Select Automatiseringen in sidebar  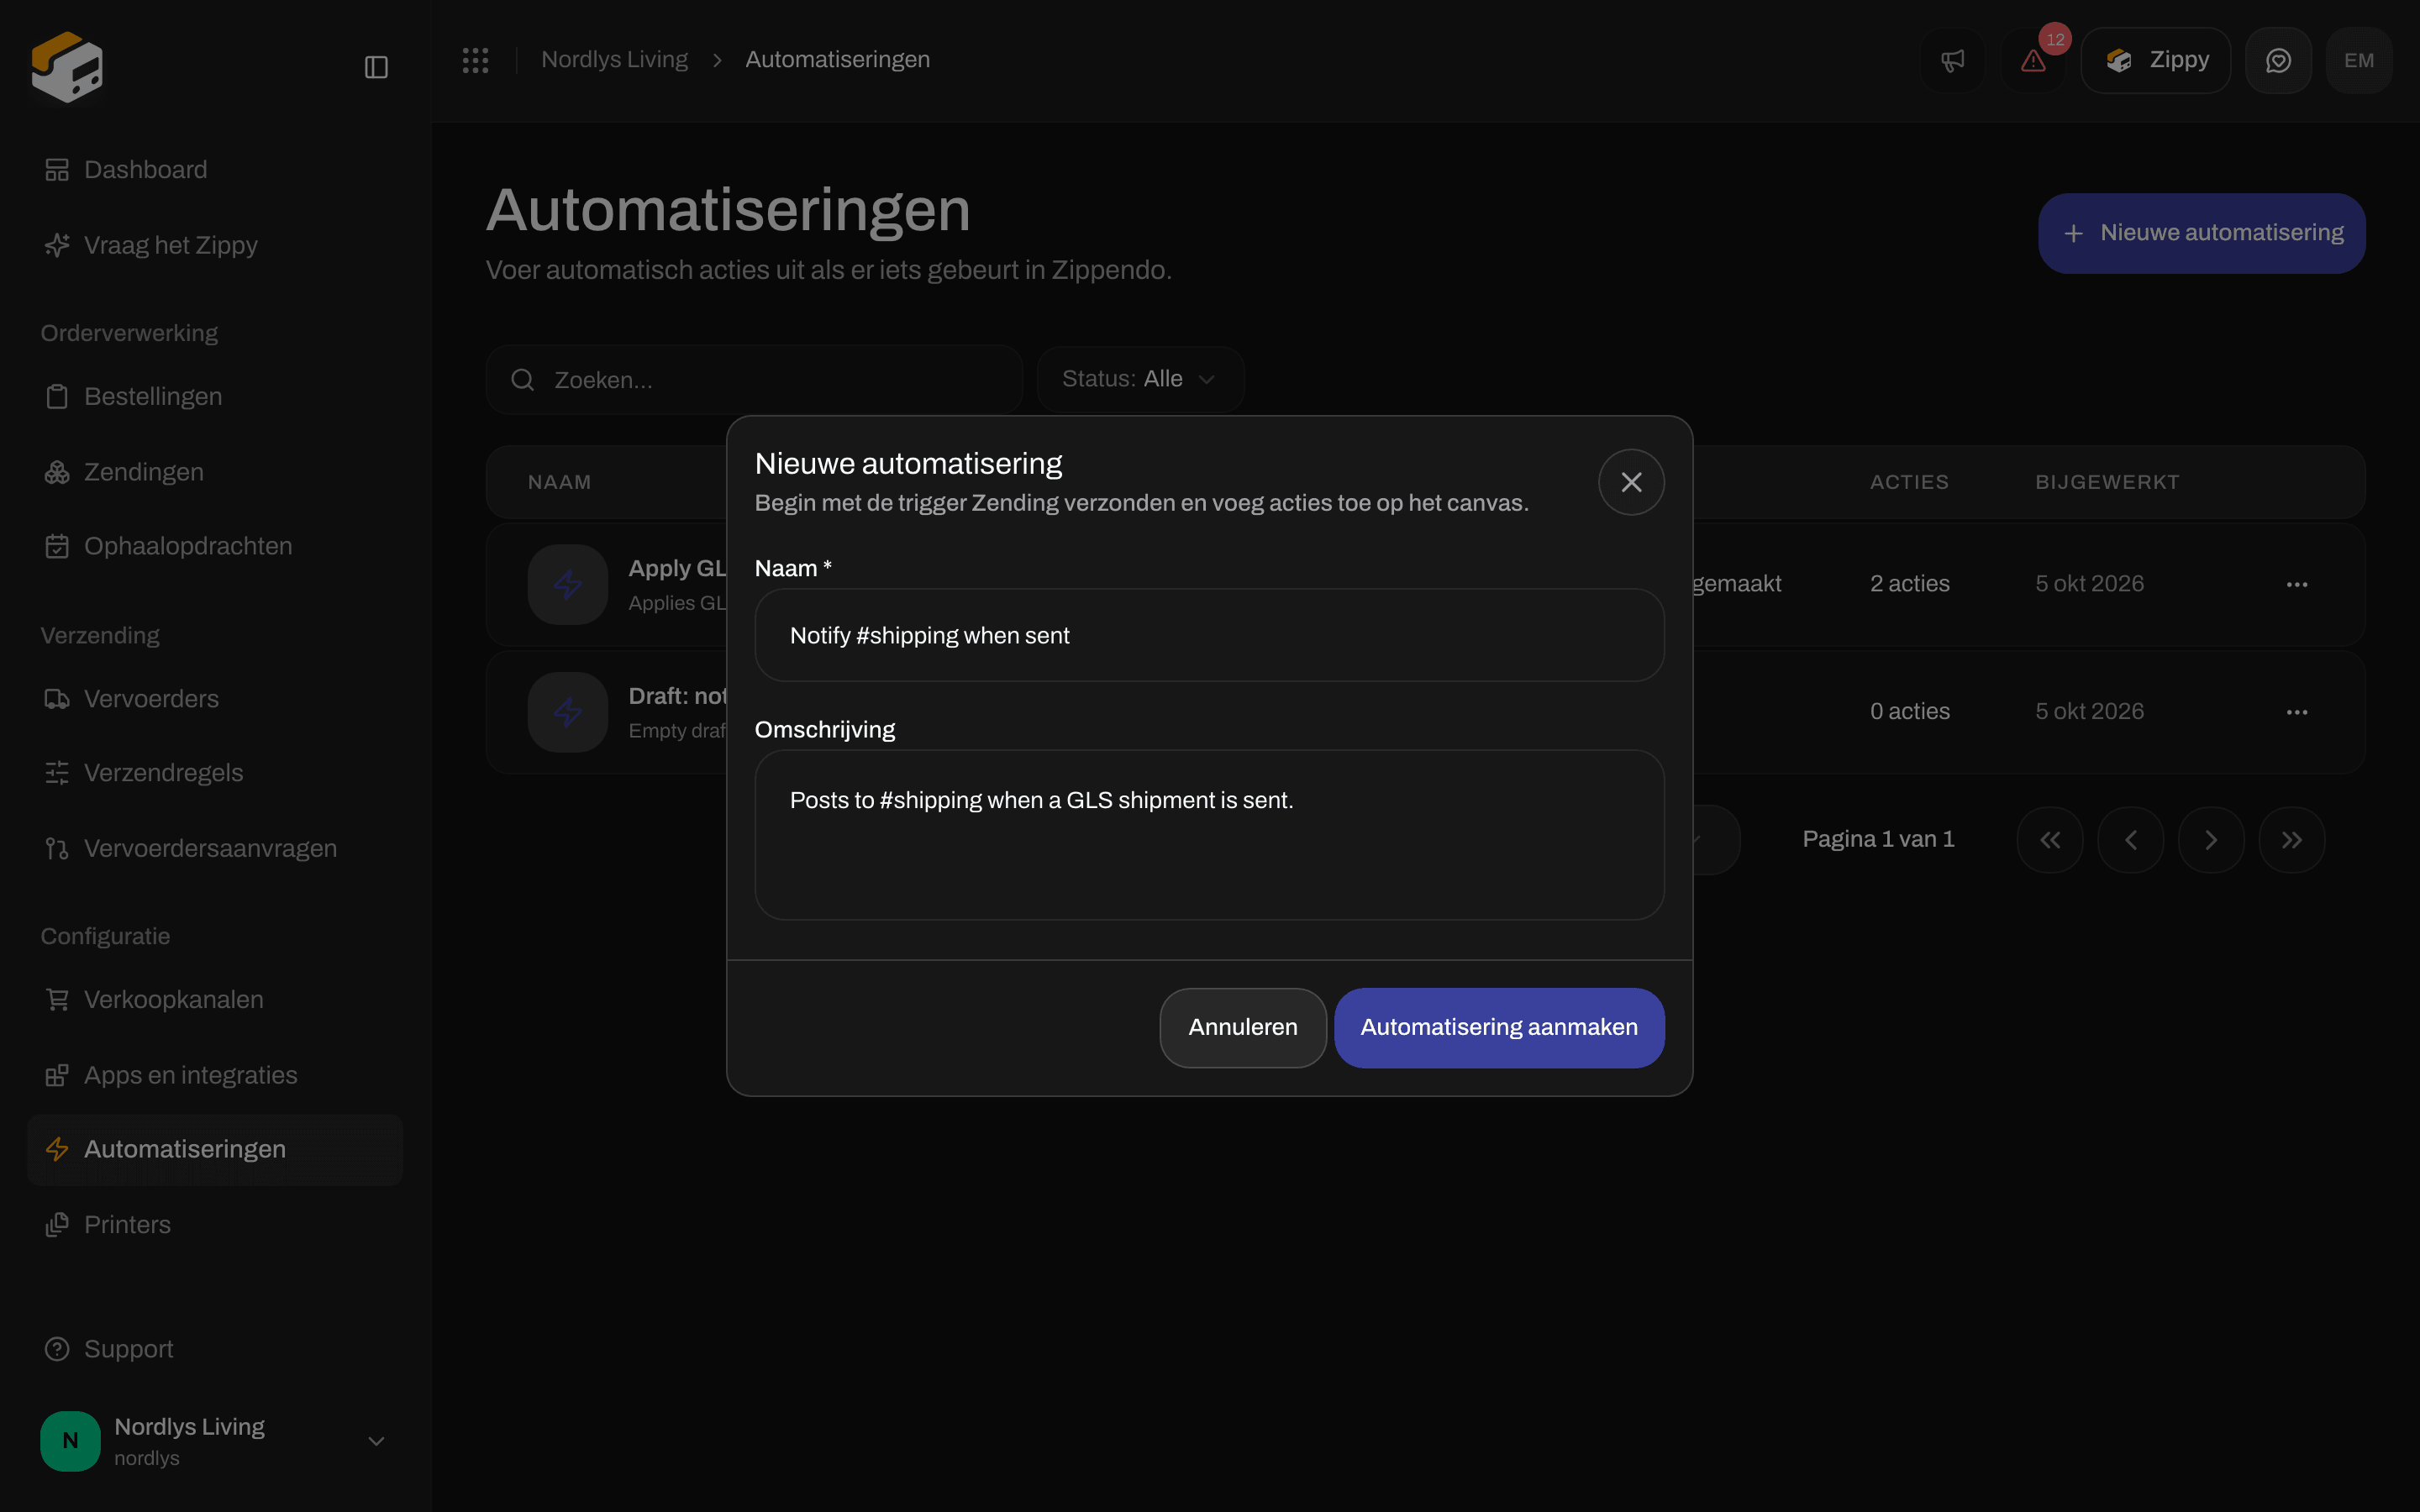pyautogui.click(x=215, y=1149)
